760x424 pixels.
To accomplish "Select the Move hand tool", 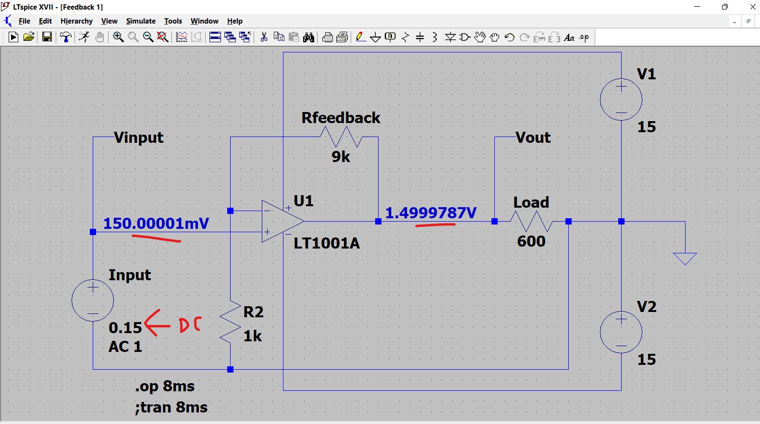I will (x=480, y=37).
